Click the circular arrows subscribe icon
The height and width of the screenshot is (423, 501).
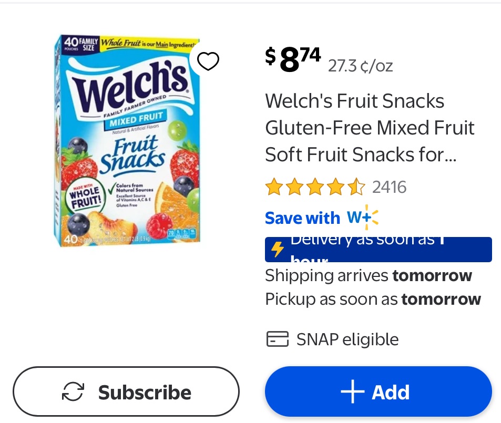pyautogui.click(x=73, y=392)
